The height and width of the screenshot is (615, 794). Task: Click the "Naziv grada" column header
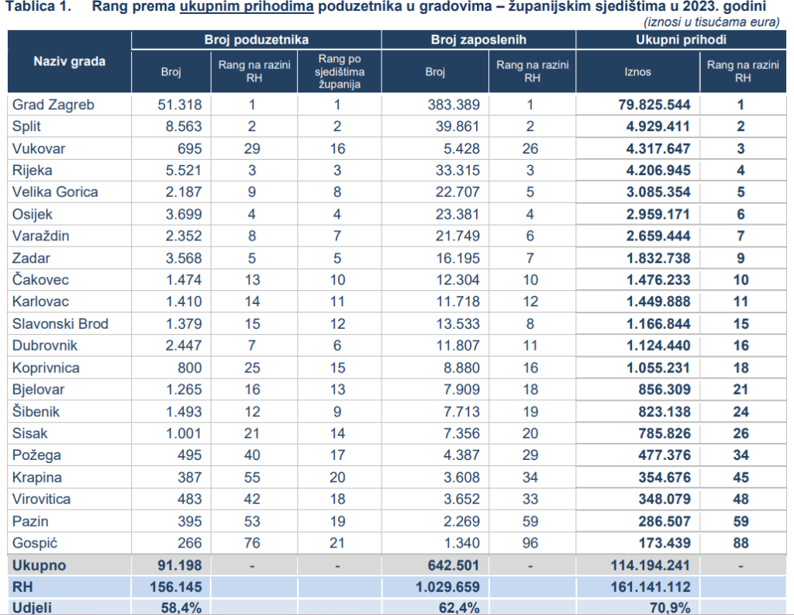coord(69,61)
